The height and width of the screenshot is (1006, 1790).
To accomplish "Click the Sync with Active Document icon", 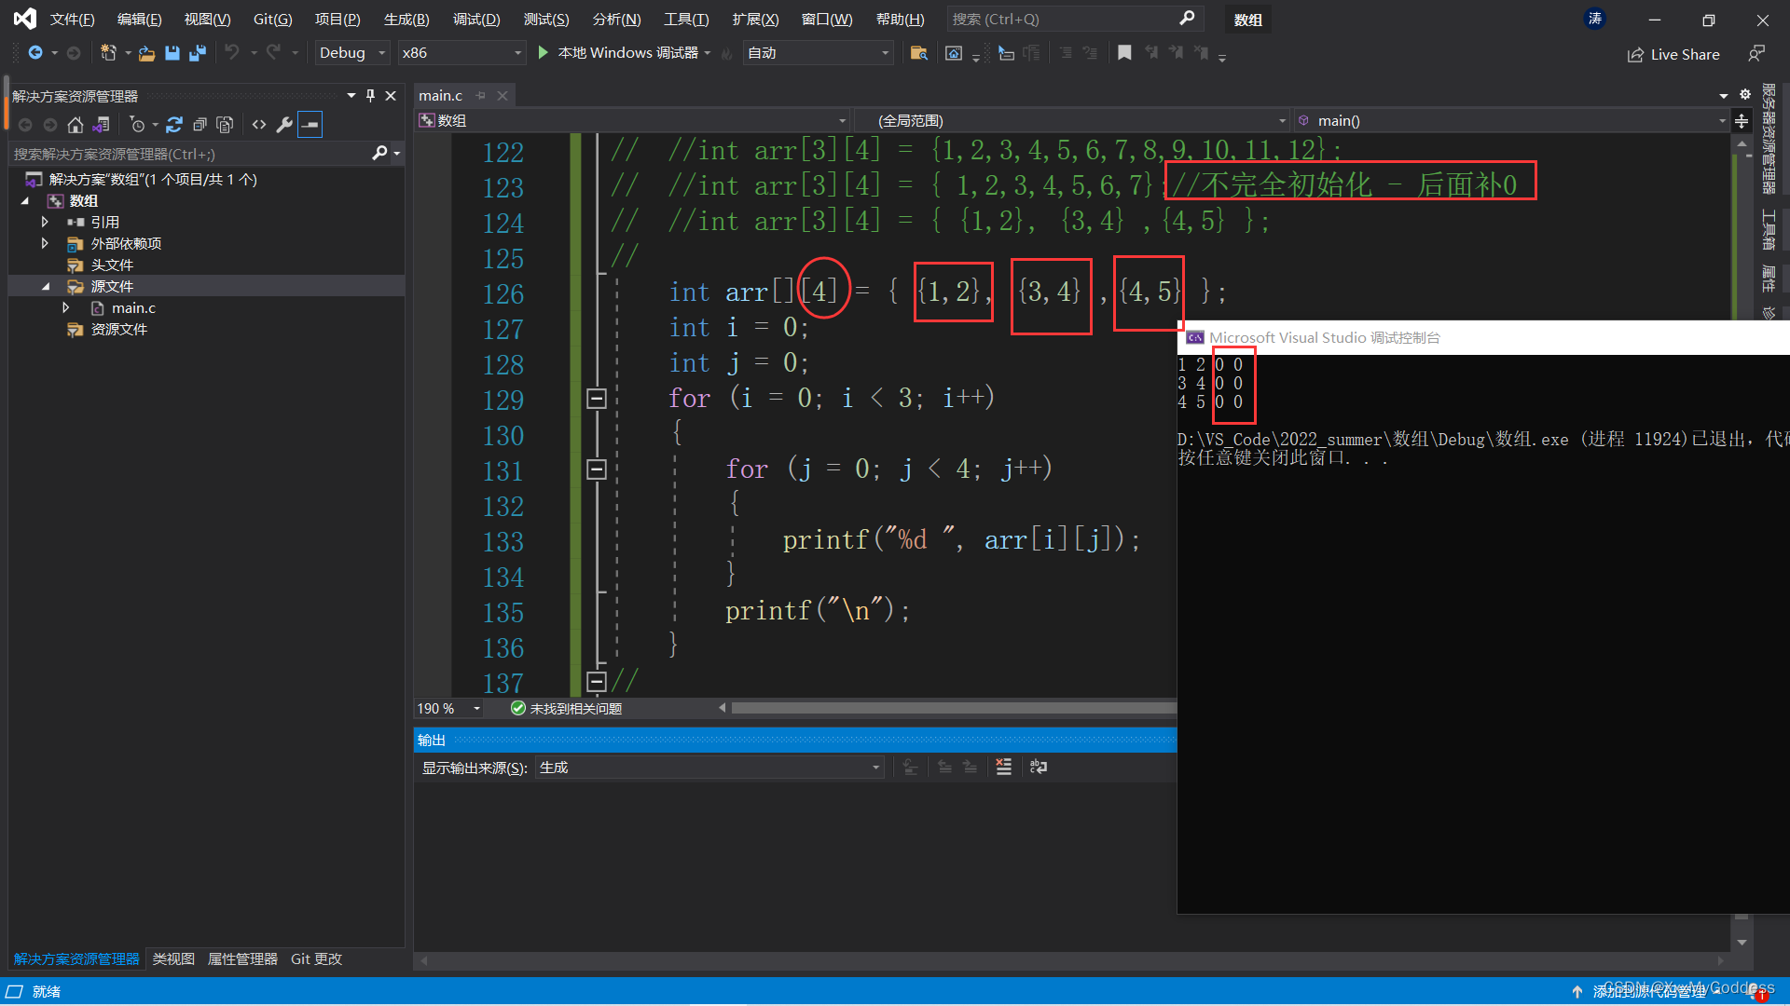I will click(x=173, y=124).
